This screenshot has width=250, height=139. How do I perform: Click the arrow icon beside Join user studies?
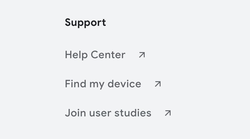168,113
